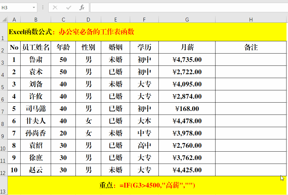Click the '备注' header cell

pyautogui.click(x=251, y=47)
